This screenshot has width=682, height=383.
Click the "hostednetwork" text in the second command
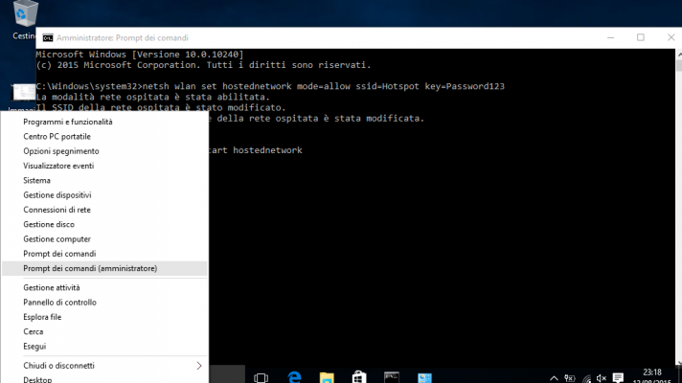(x=267, y=150)
